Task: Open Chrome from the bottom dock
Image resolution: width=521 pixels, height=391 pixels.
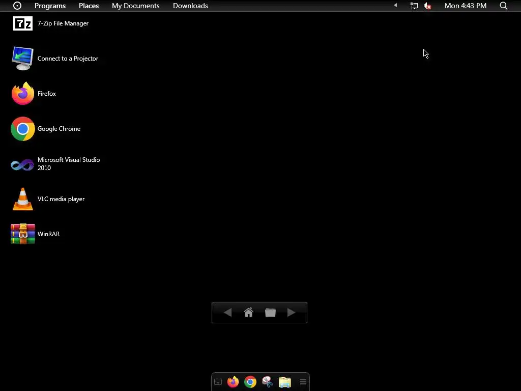Action: (250, 382)
